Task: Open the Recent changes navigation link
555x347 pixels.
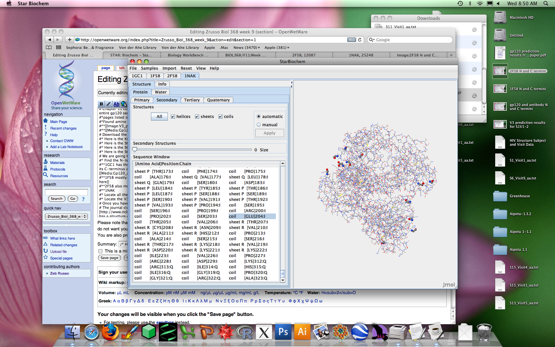Action: 63,128
